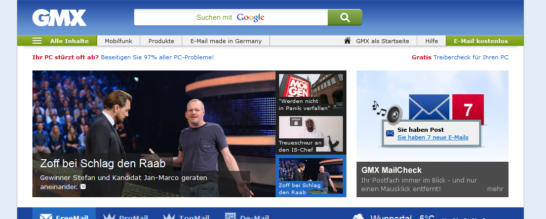Click the weather cloud icon
546x219 pixels.
click(358, 216)
